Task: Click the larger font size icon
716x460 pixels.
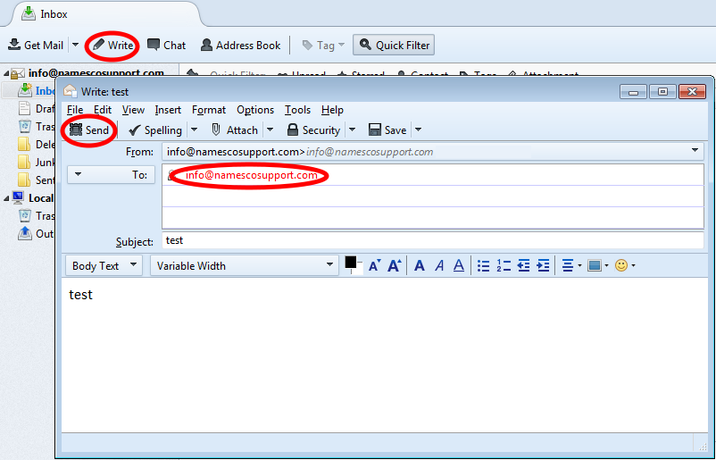Action: [x=394, y=265]
